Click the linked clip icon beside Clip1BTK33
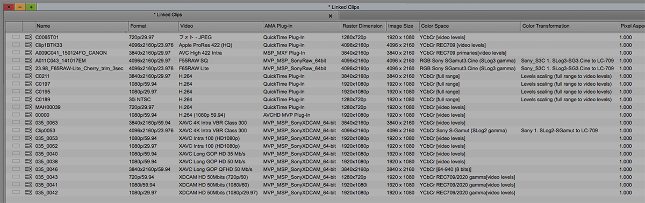The height and width of the screenshot is (203, 645). 28,46
